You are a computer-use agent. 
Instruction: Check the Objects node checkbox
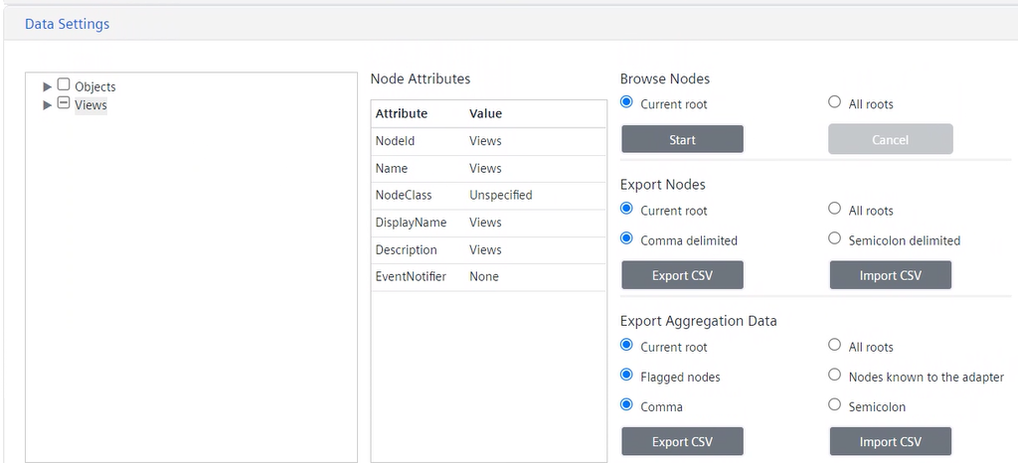point(64,85)
